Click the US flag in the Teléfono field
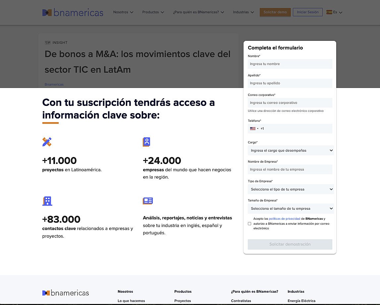 click(252, 128)
